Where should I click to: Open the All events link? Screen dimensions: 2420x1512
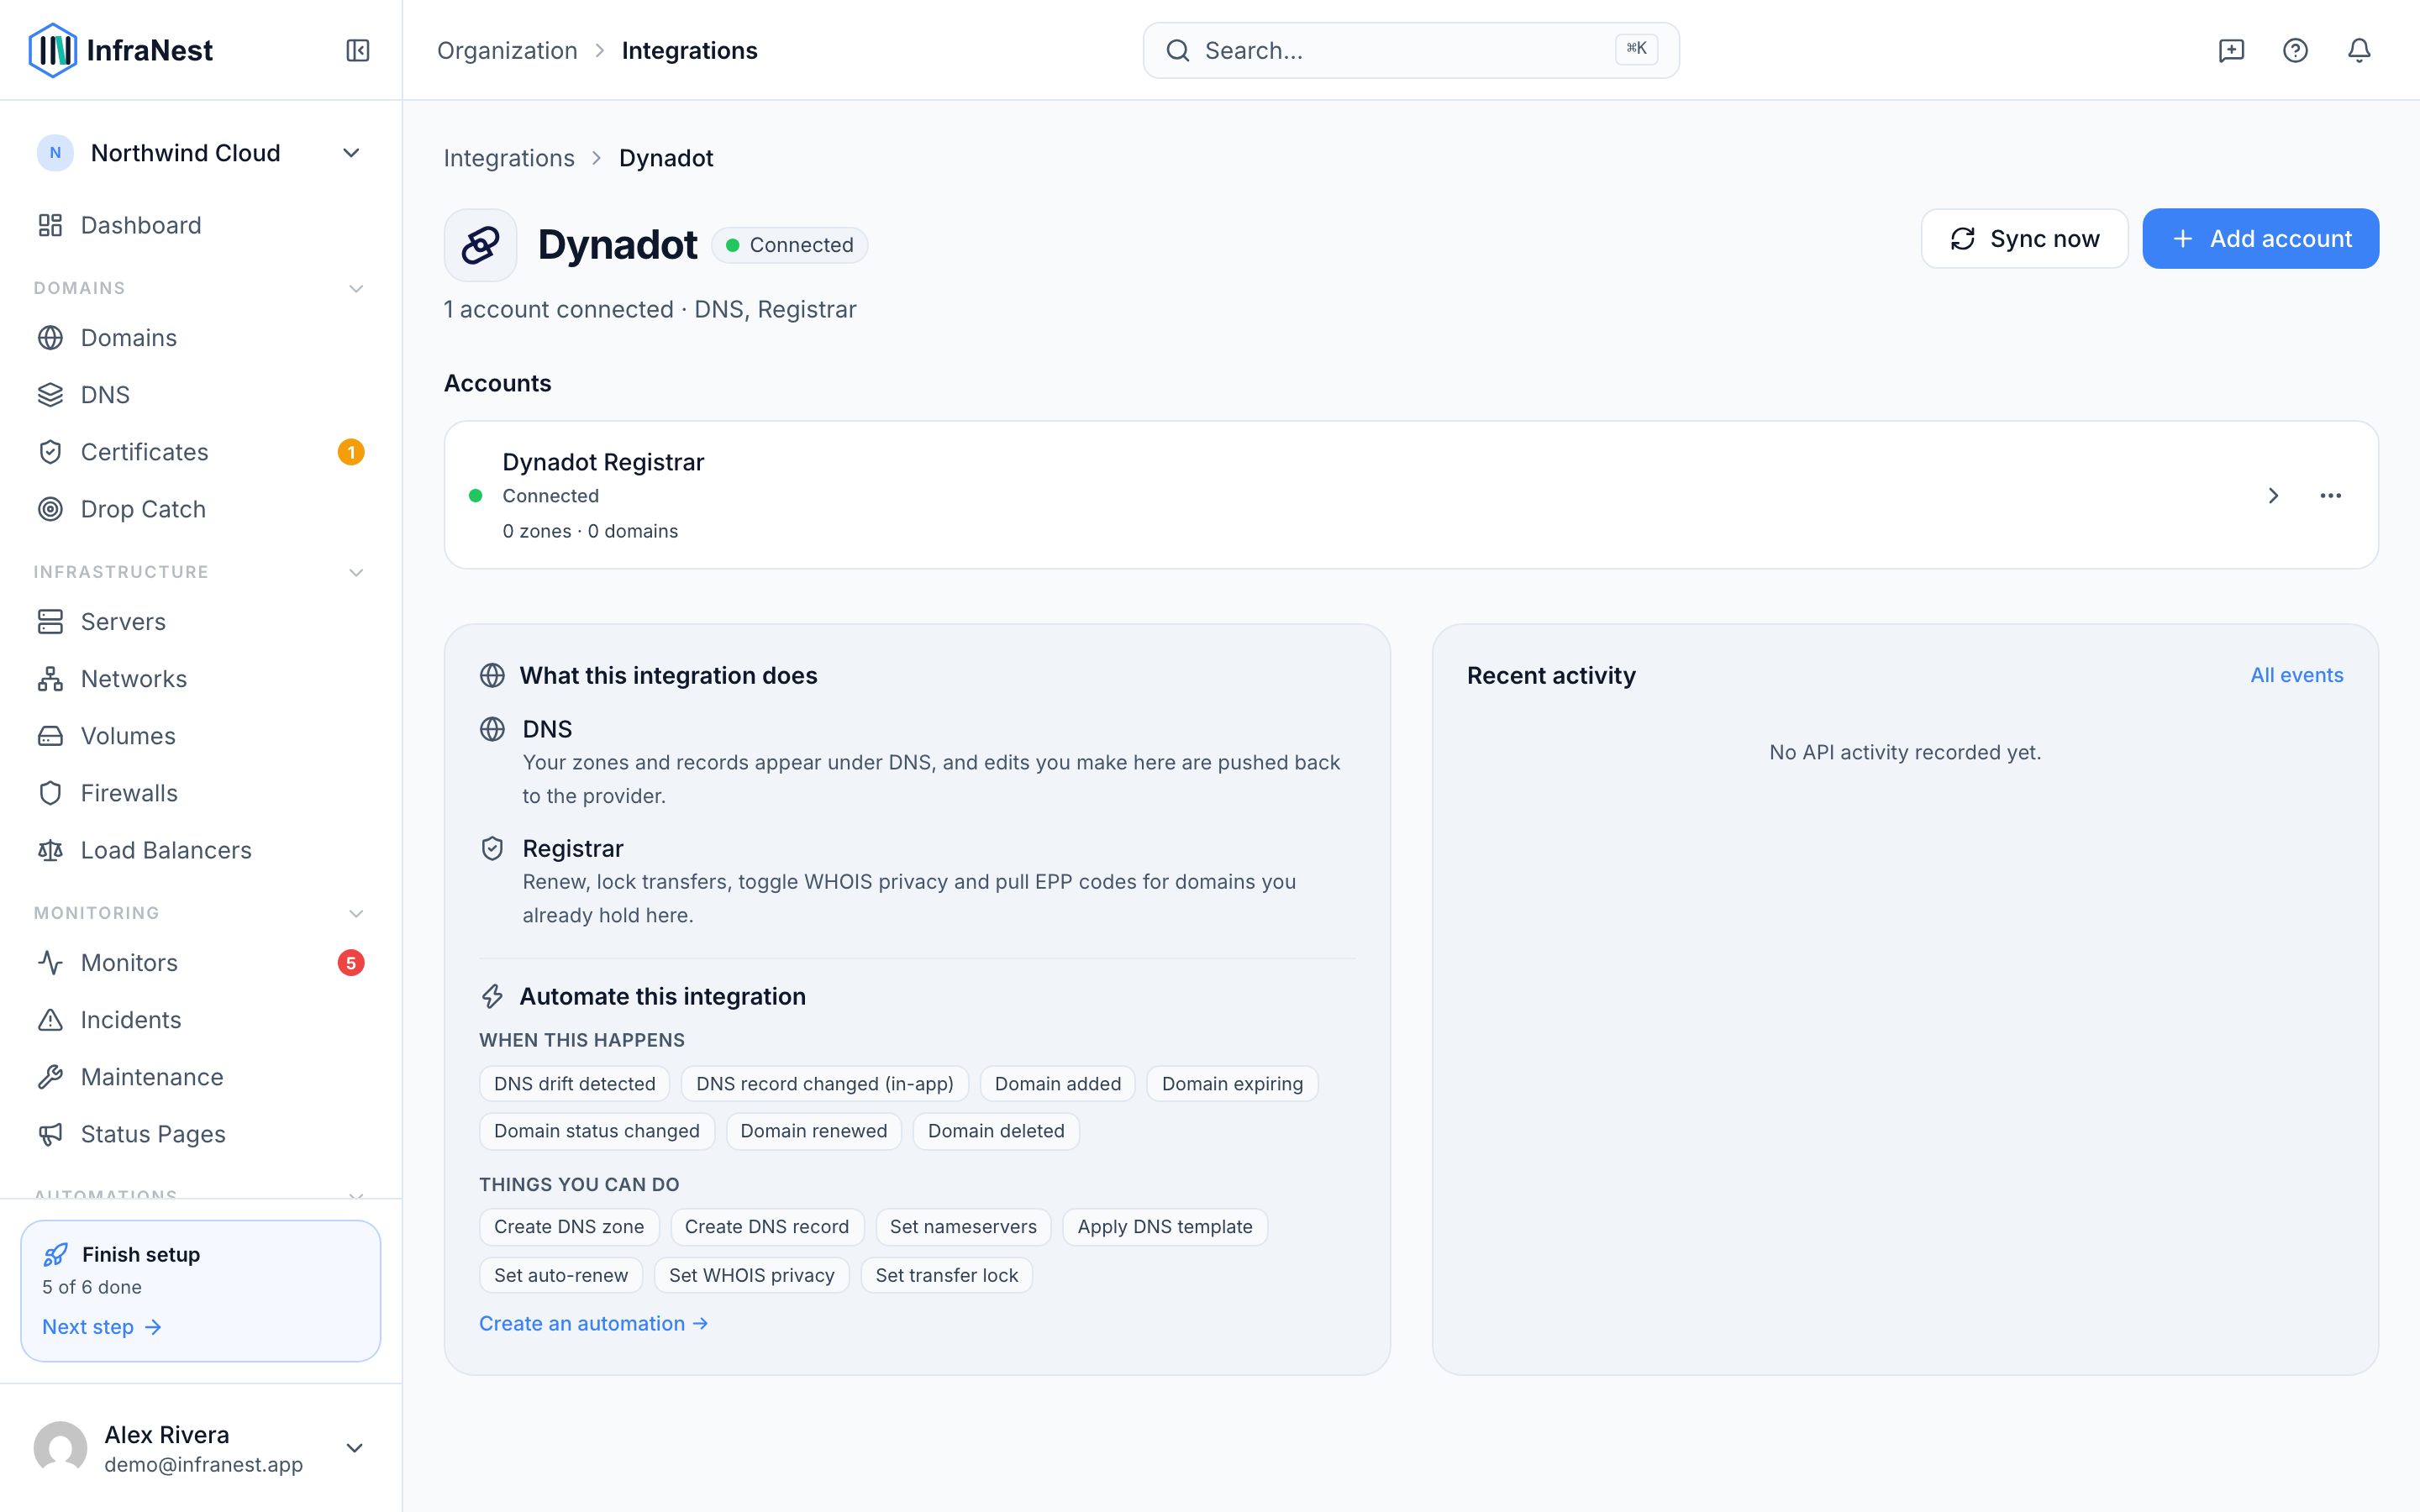[2296, 675]
